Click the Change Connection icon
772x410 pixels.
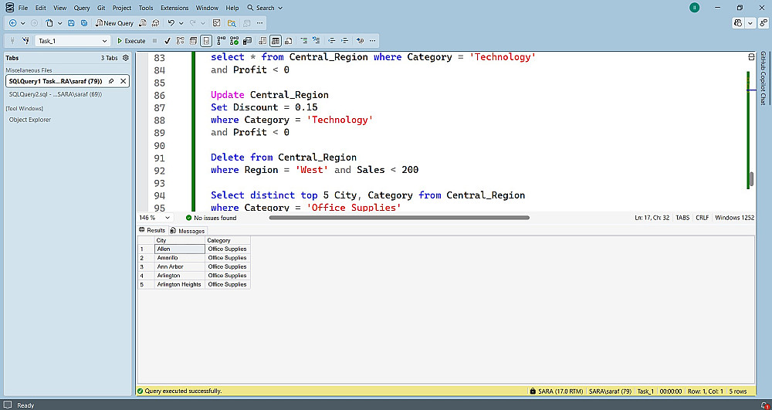pos(25,41)
